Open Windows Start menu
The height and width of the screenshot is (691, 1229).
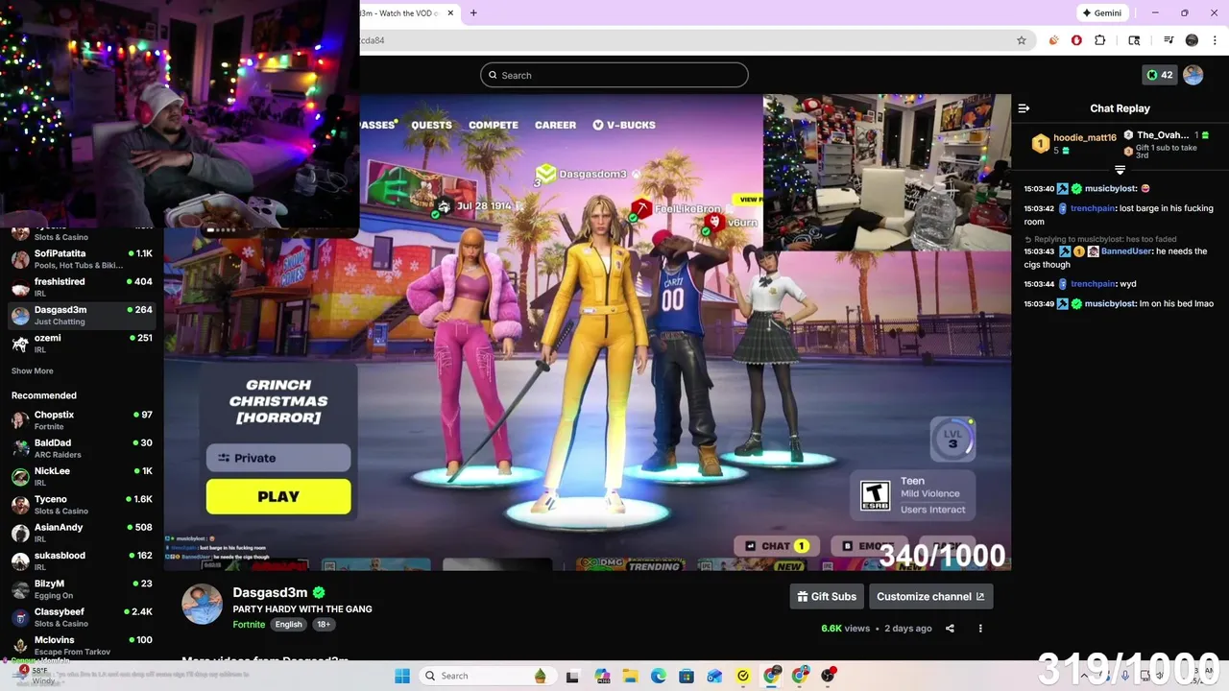(x=402, y=676)
